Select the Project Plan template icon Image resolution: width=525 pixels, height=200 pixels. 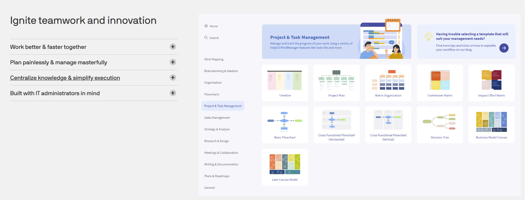click(336, 80)
